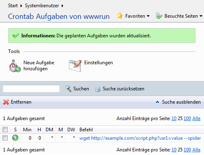Viewport: 204px width, 155px height.
Task: Go to Start breadcrumb
Action: 13,6
